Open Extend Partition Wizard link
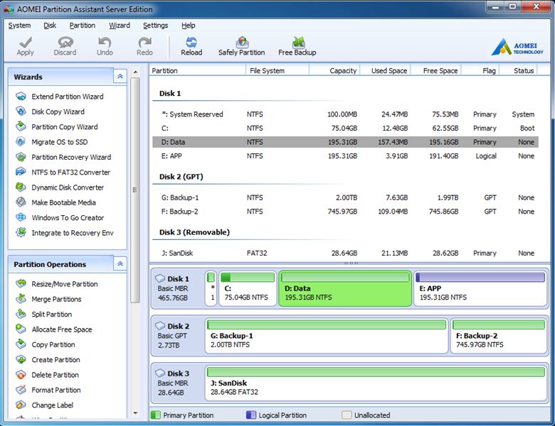The height and width of the screenshot is (426, 555). coord(68,97)
